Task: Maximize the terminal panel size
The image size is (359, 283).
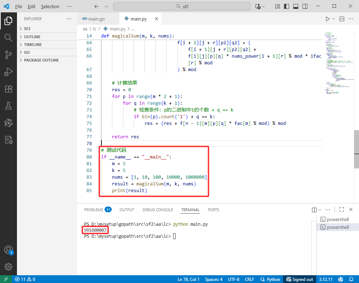Action: point(342,209)
